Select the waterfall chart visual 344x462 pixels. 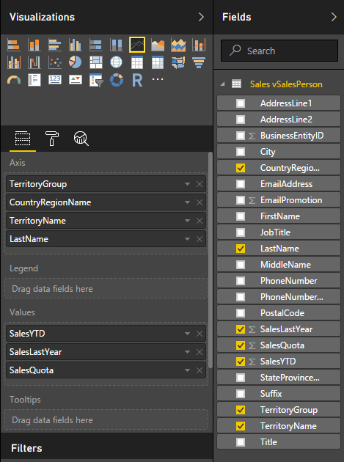tap(34, 62)
